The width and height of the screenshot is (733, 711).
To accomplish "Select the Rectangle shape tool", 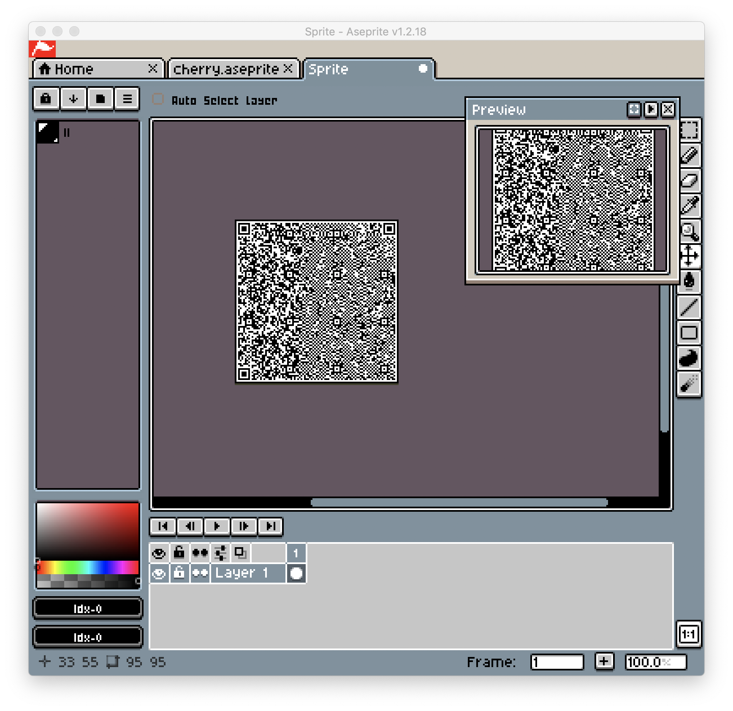I will tap(690, 333).
